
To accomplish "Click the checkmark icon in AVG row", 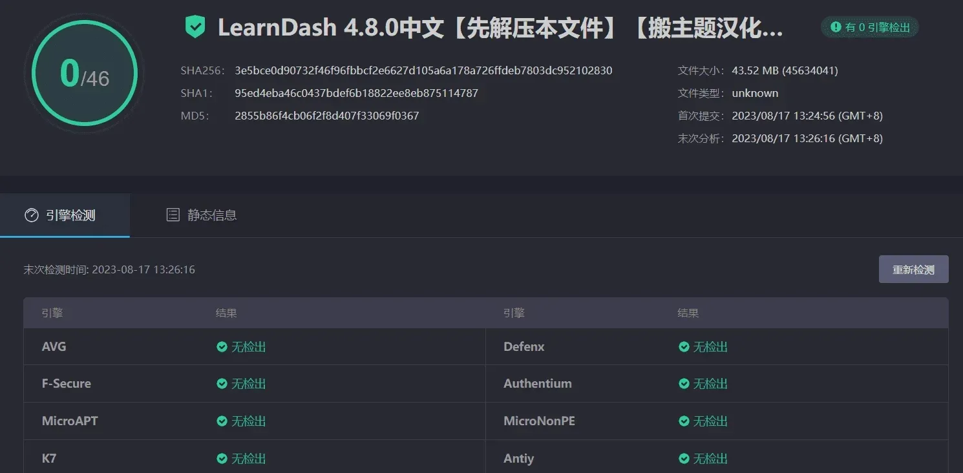I will (222, 347).
